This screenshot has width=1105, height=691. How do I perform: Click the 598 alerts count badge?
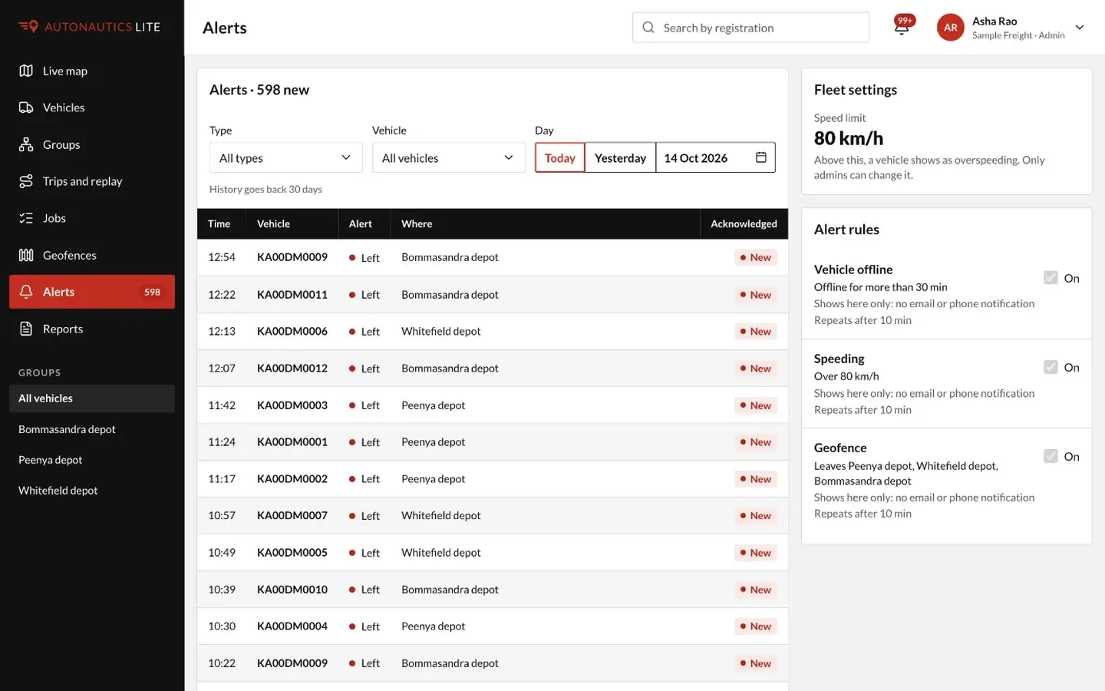coord(152,292)
